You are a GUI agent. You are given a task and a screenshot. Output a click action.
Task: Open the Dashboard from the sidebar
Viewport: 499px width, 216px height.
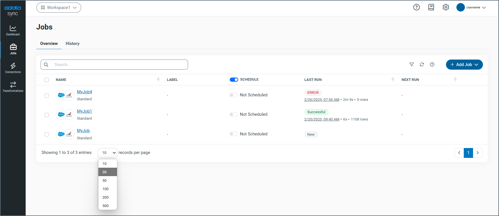(x=13, y=30)
